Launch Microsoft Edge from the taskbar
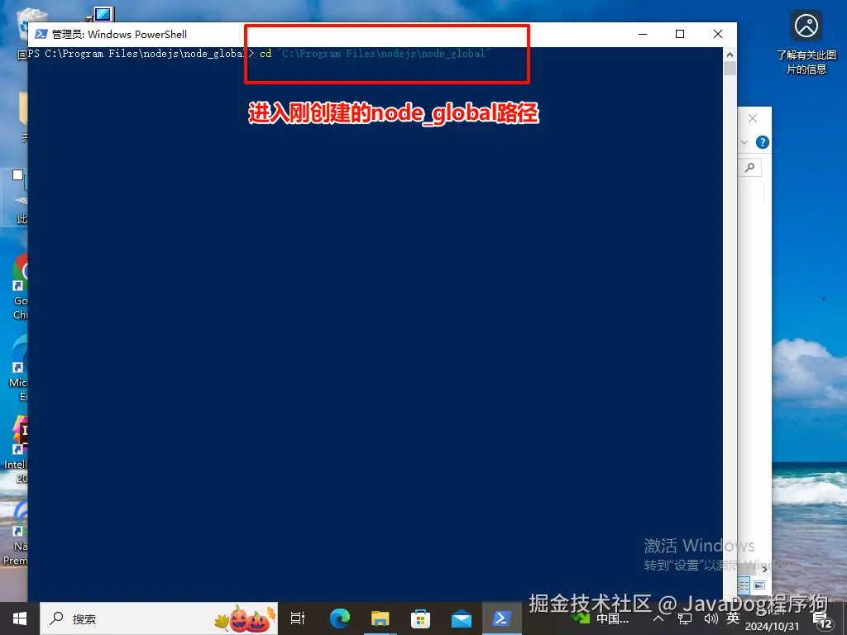 click(340, 618)
